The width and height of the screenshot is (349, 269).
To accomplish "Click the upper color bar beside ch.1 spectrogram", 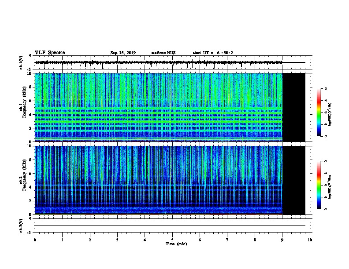I will tap(319, 113).
